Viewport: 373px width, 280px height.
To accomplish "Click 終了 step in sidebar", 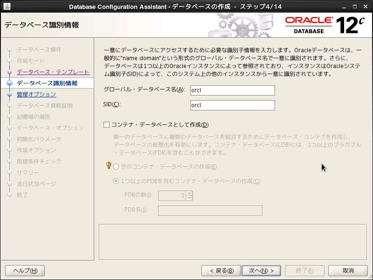I will click(x=22, y=195).
